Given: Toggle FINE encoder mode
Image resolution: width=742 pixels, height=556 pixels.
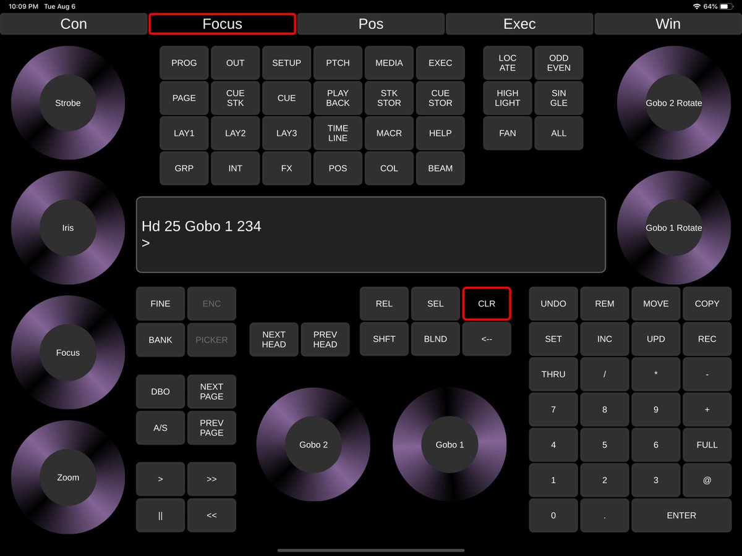Looking at the screenshot, I should 160,304.
